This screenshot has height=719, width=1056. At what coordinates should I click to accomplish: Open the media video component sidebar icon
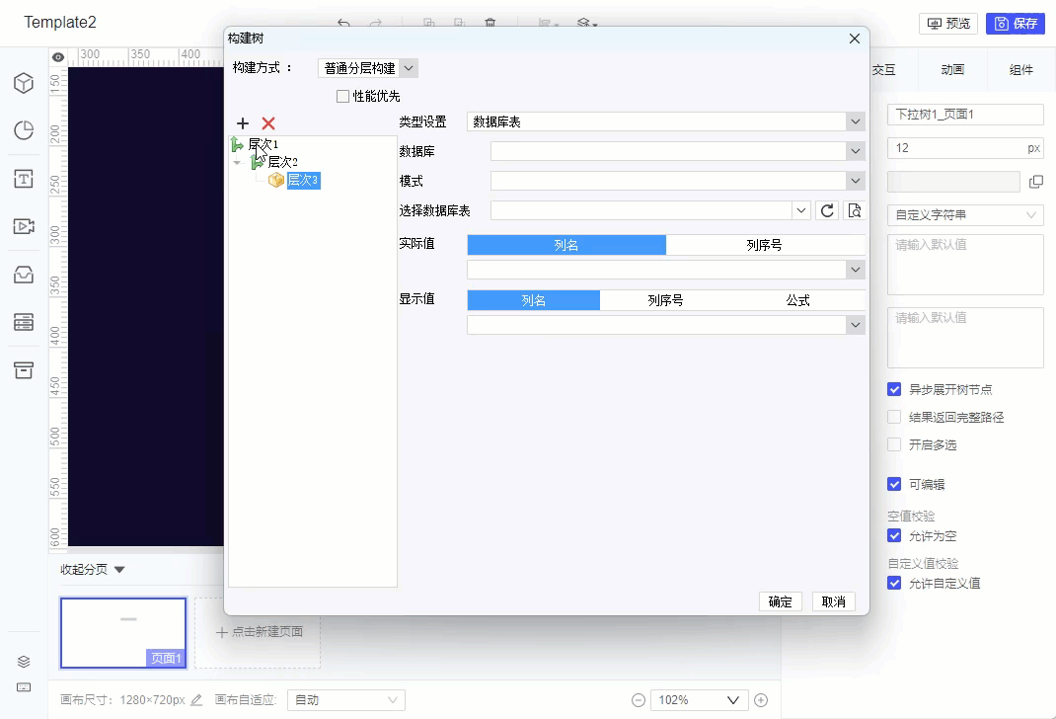(24, 226)
